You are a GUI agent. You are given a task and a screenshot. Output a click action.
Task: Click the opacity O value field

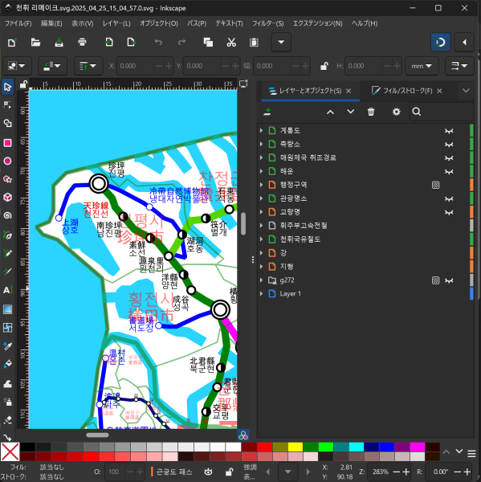click(x=116, y=472)
